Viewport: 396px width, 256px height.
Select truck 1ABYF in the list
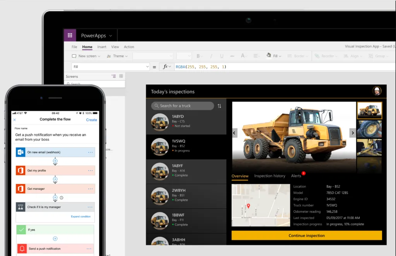(x=186, y=171)
